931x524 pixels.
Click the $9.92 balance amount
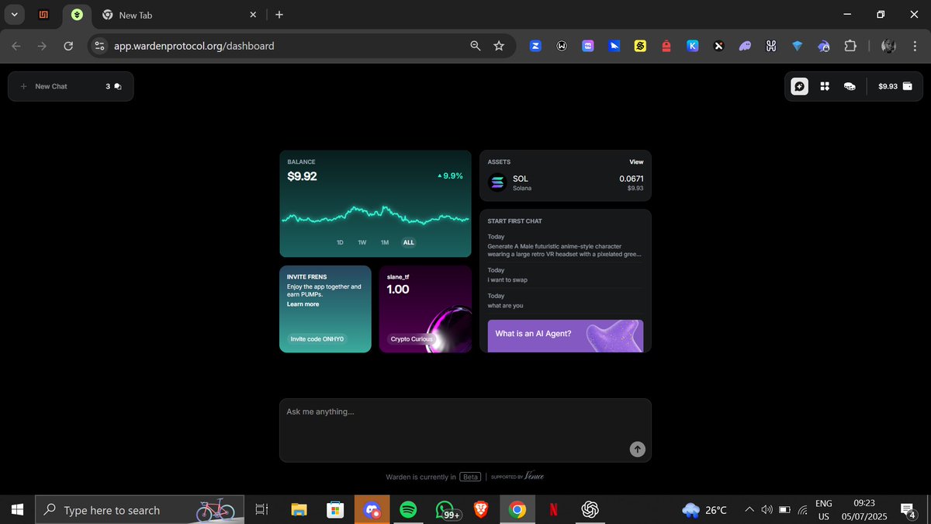coord(303,176)
